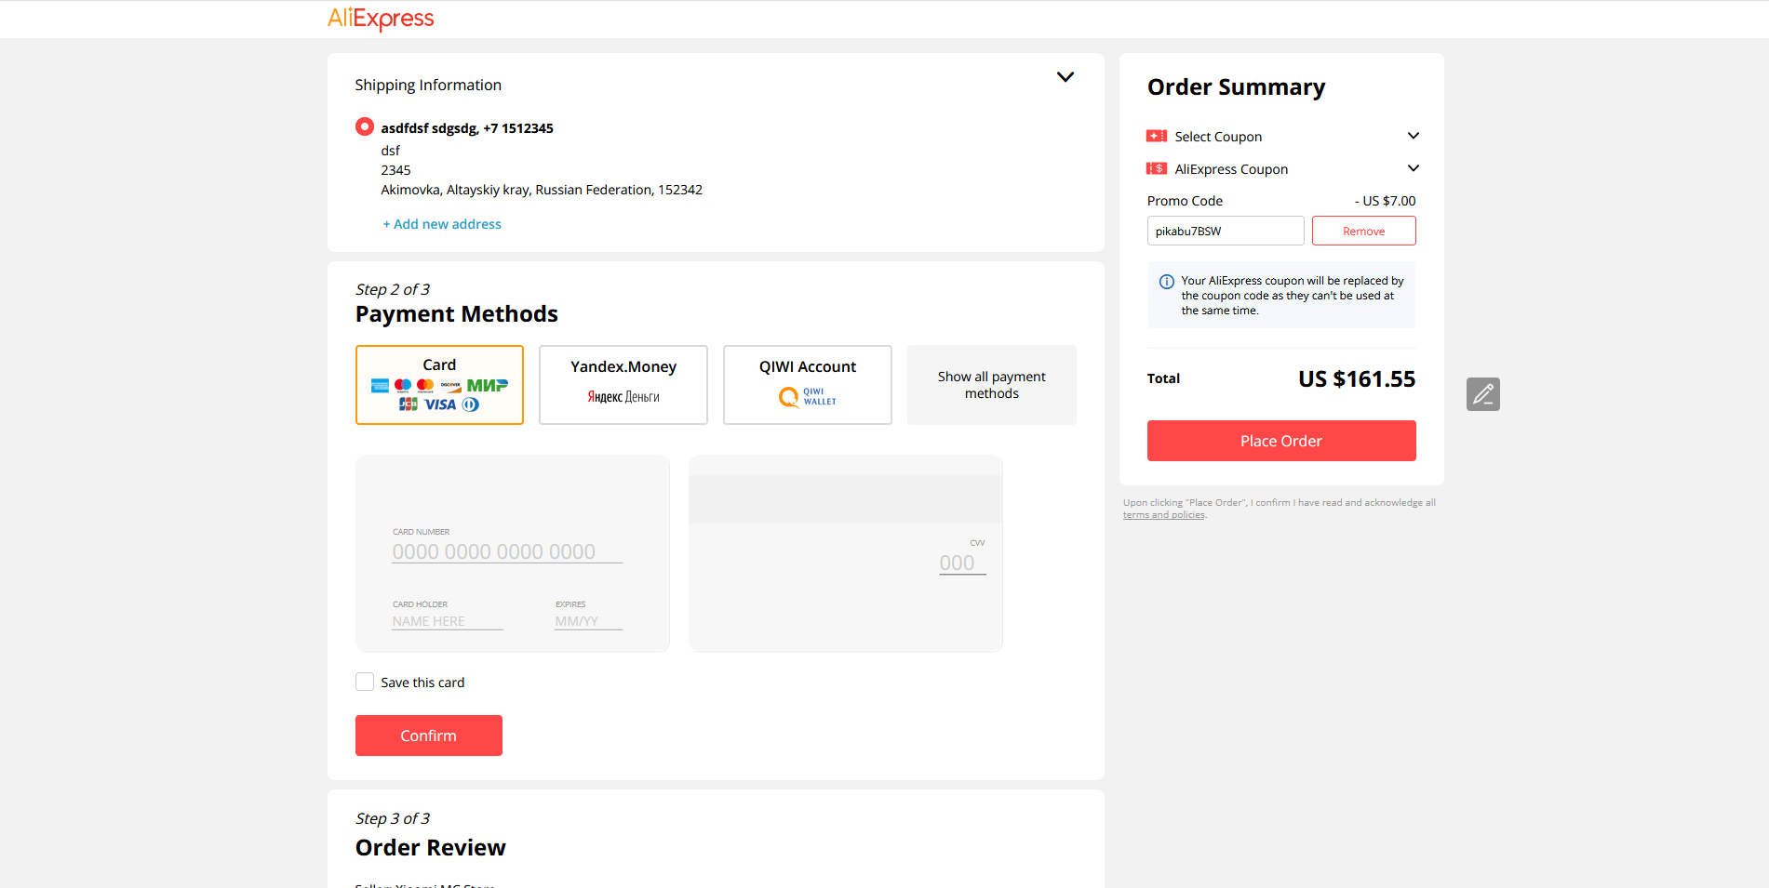This screenshot has height=888, width=1769.
Task: Select the Card payment method
Action: (x=439, y=385)
